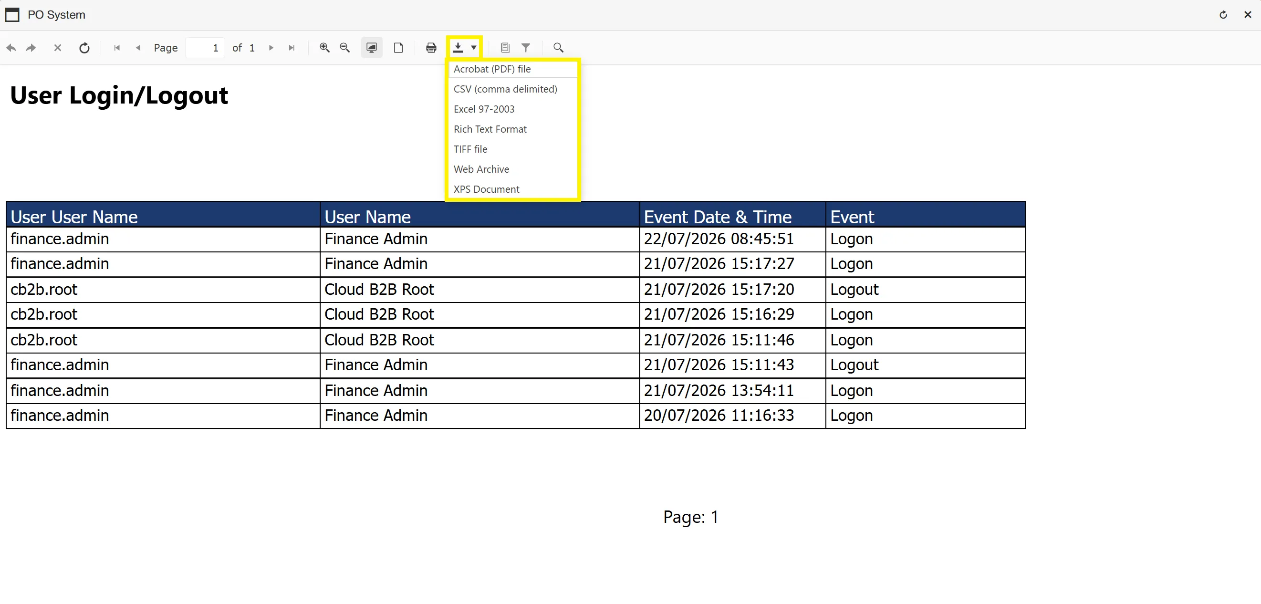
Task: Export as XPS Document
Action: 512,189
